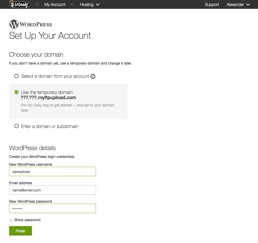Click the GoDaddy logo
Screen dimensions: 258x243
click(20, 4)
